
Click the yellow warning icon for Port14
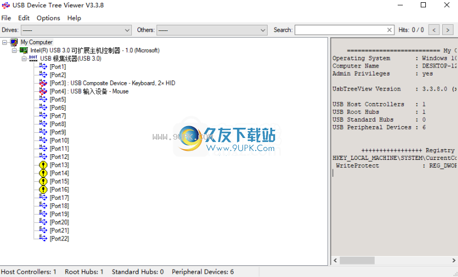(43, 173)
